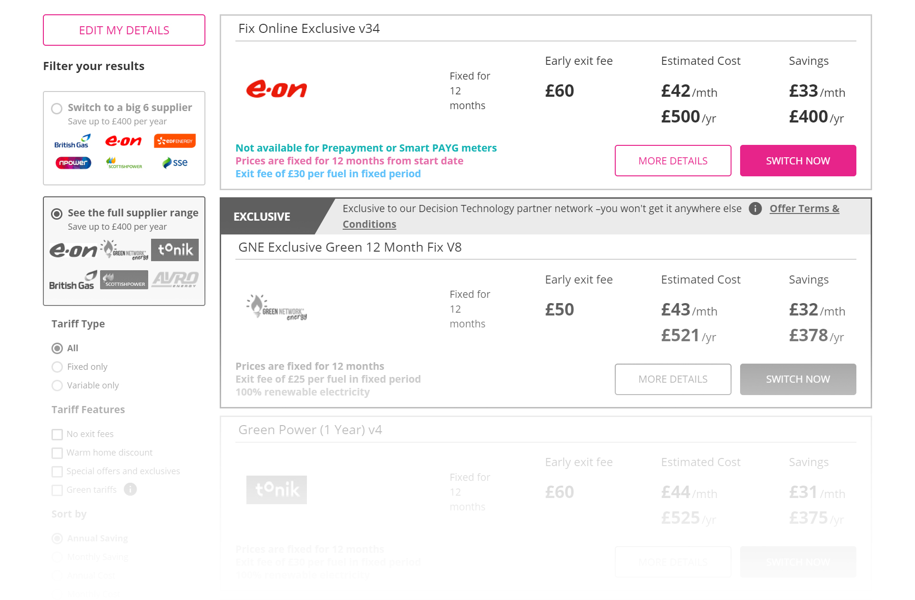Choose Variable only tariff type
Image resolution: width=915 pixels, height=600 pixels.
tap(57, 386)
